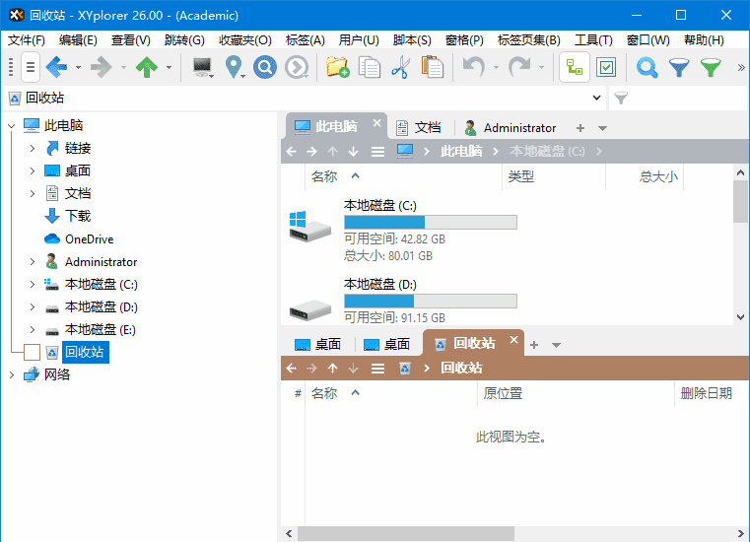
Task: Expand the 文档 tree node
Action: tap(33, 194)
